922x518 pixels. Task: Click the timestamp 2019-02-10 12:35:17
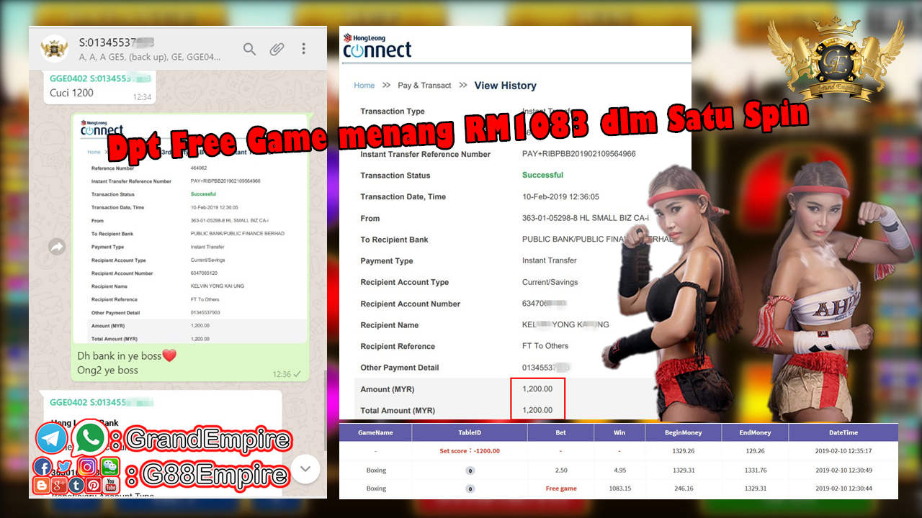tap(843, 451)
